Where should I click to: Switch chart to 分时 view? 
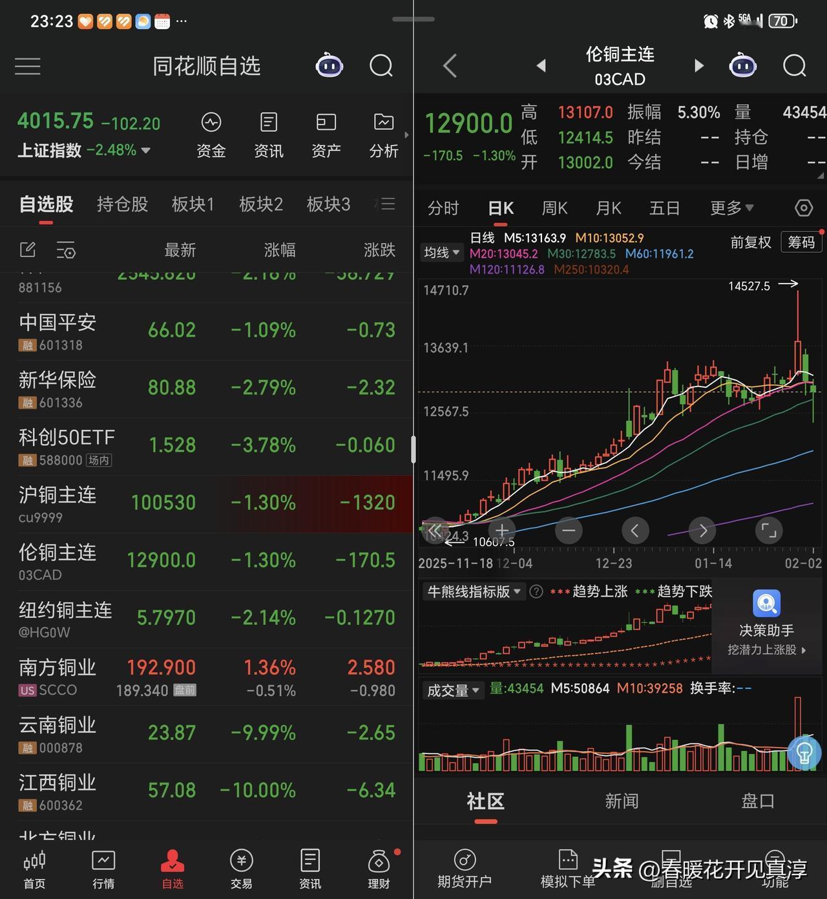[x=443, y=208]
